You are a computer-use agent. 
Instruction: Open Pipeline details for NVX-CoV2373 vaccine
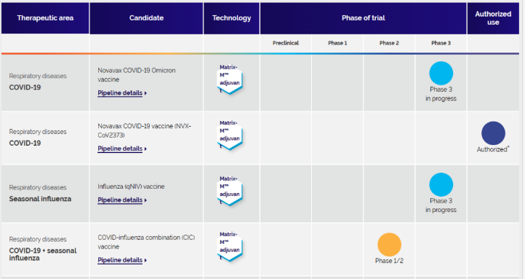(122, 149)
